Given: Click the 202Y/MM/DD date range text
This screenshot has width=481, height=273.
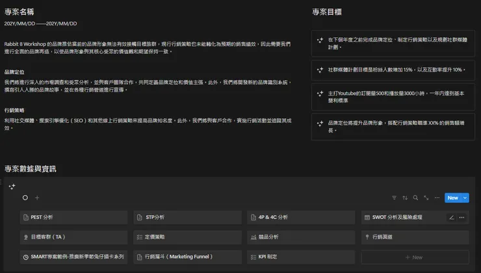Looking at the screenshot, I should coord(40,23).
